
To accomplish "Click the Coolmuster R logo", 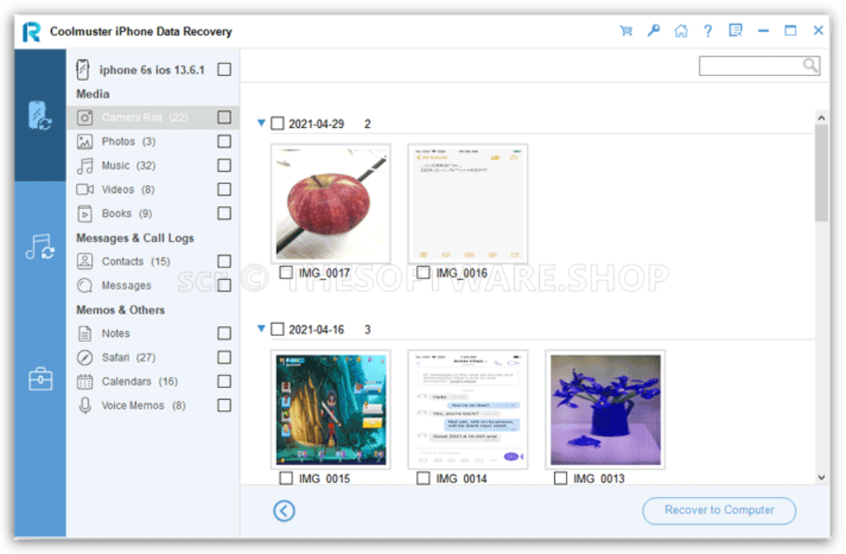I will pos(31,31).
